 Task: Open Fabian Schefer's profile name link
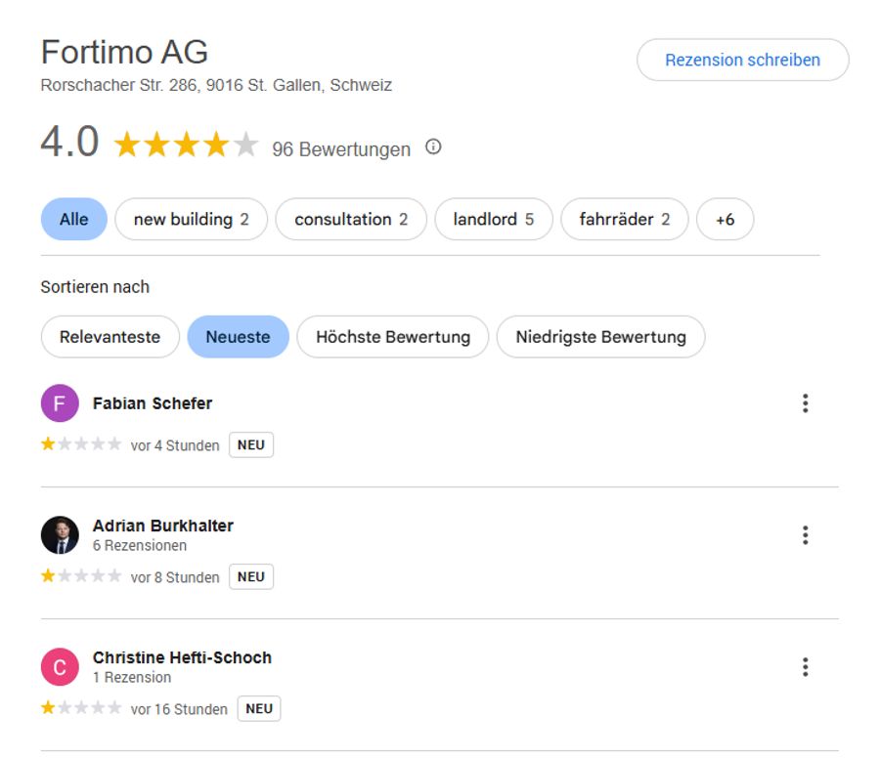(x=153, y=403)
